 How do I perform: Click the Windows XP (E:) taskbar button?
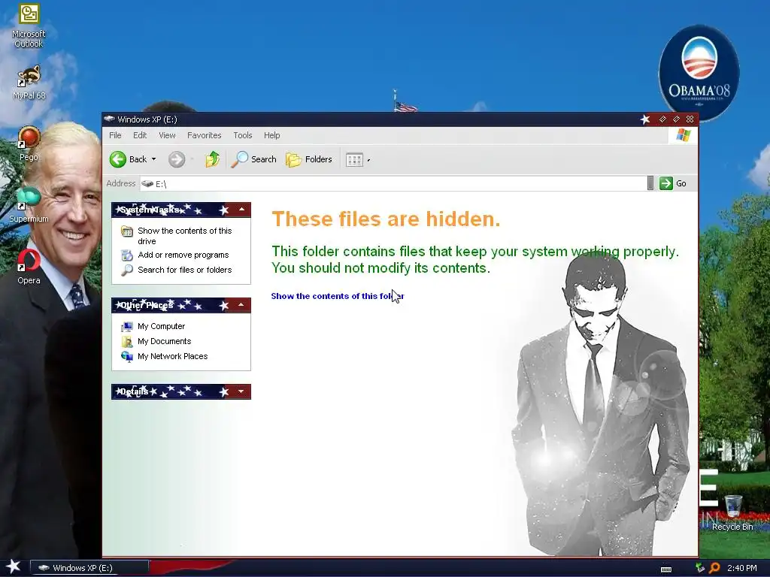(89, 568)
